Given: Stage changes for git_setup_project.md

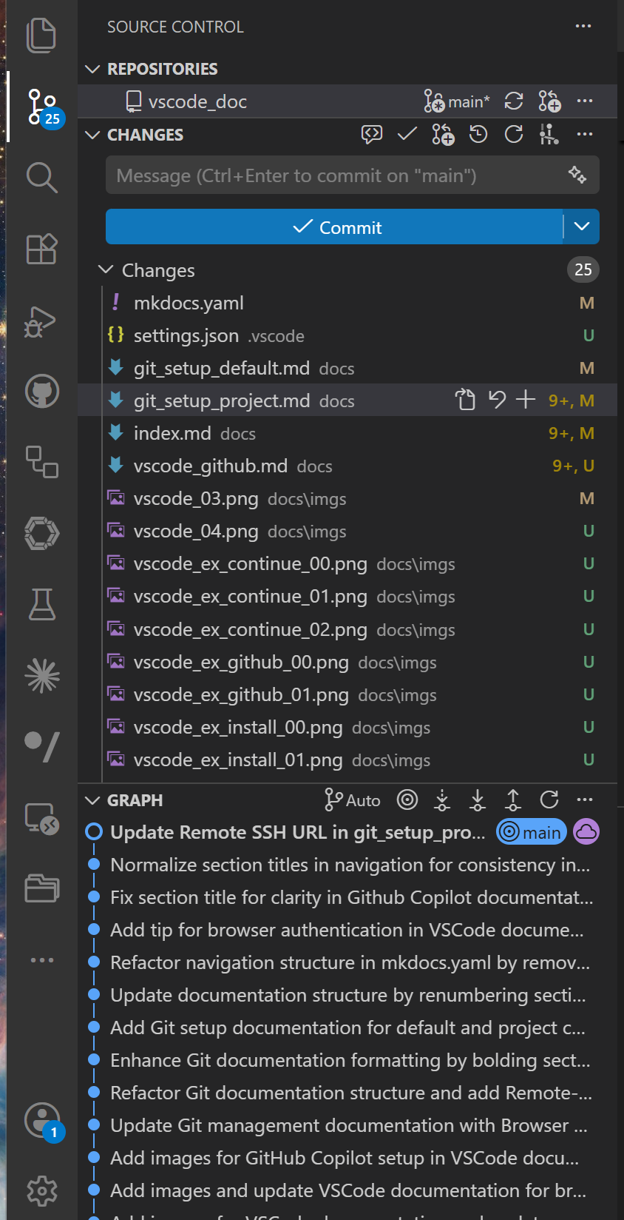Looking at the screenshot, I should click(525, 400).
